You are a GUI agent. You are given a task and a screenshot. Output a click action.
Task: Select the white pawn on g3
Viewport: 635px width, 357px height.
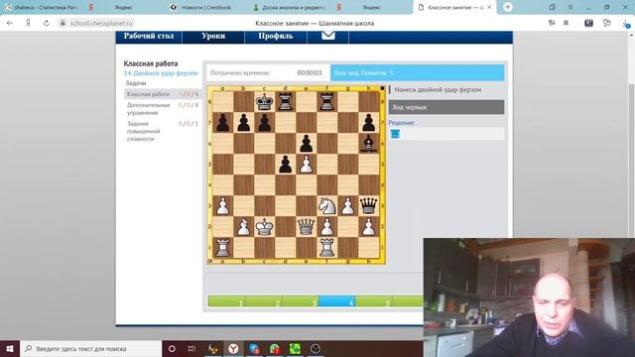[x=348, y=205]
